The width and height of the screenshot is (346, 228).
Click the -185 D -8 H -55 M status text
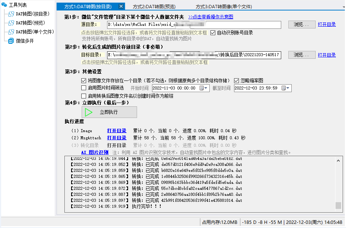[262, 222]
